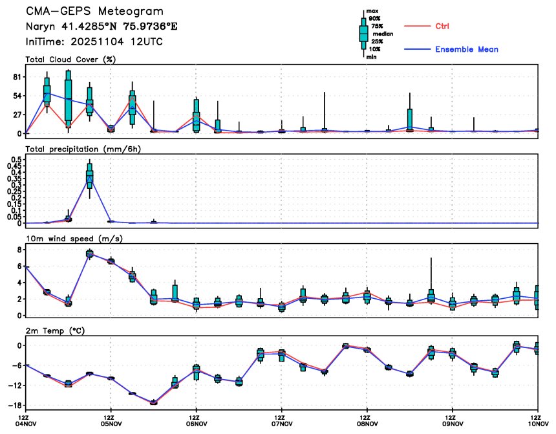Click the IniTime 20251104 12UTC text
Image resolution: width=556 pixels, height=434 pixels.
click(x=94, y=41)
